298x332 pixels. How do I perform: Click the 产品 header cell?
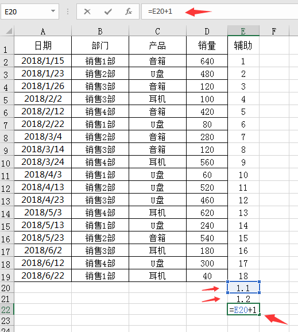[x=157, y=45]
